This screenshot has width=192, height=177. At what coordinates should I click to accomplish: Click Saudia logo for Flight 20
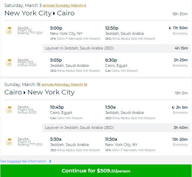click(x=9, y=31)
